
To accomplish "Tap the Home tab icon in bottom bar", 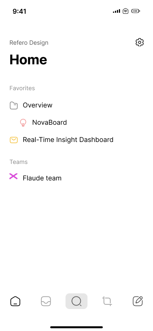I will coord(15,301).
